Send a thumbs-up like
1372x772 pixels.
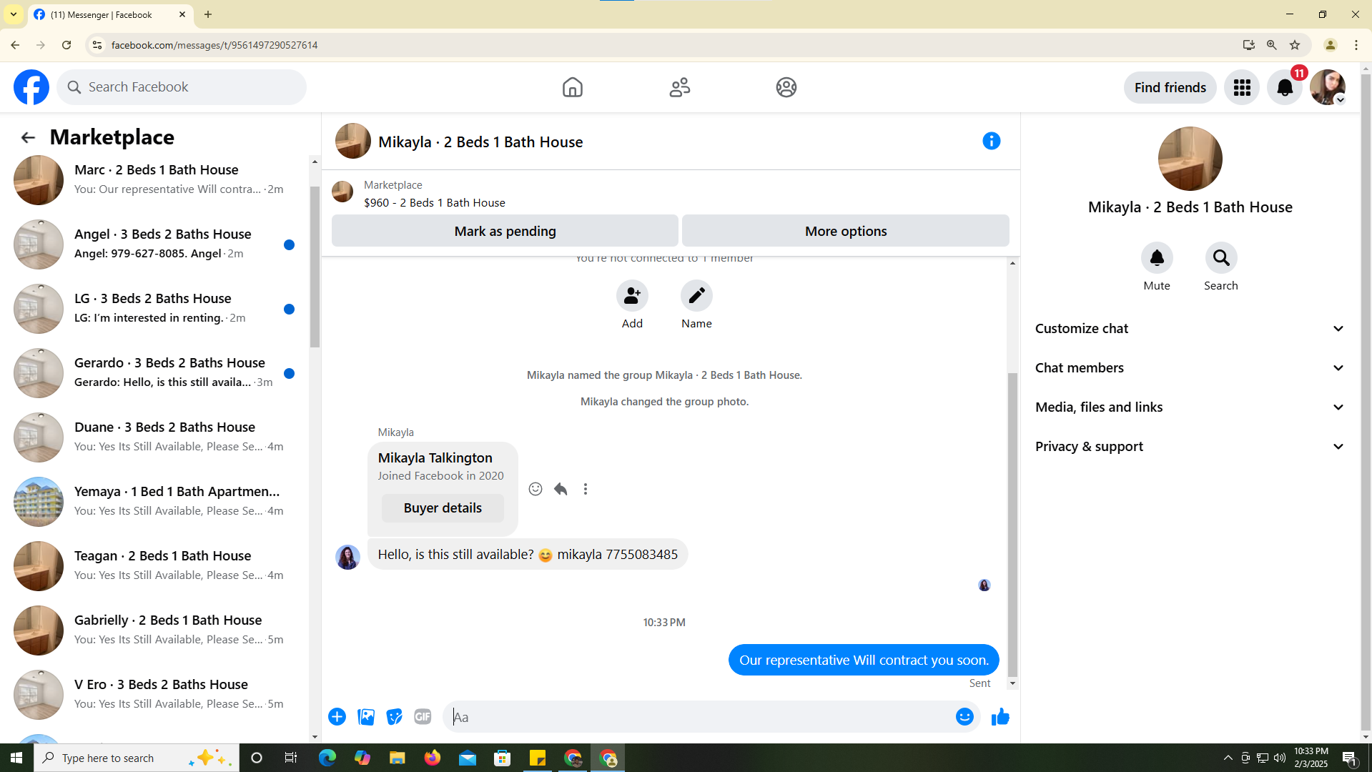1000,717
